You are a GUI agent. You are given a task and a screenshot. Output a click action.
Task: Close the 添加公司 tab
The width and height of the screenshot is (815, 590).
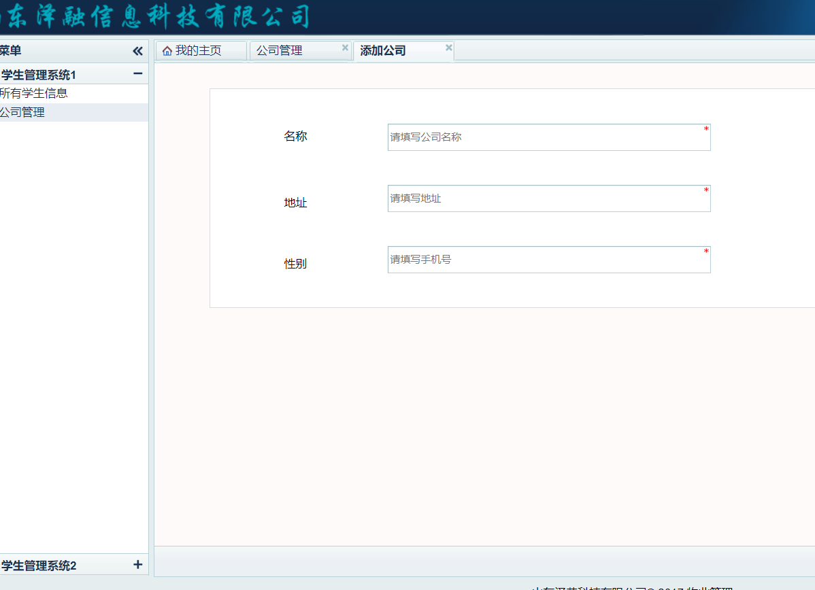(448, 48)
